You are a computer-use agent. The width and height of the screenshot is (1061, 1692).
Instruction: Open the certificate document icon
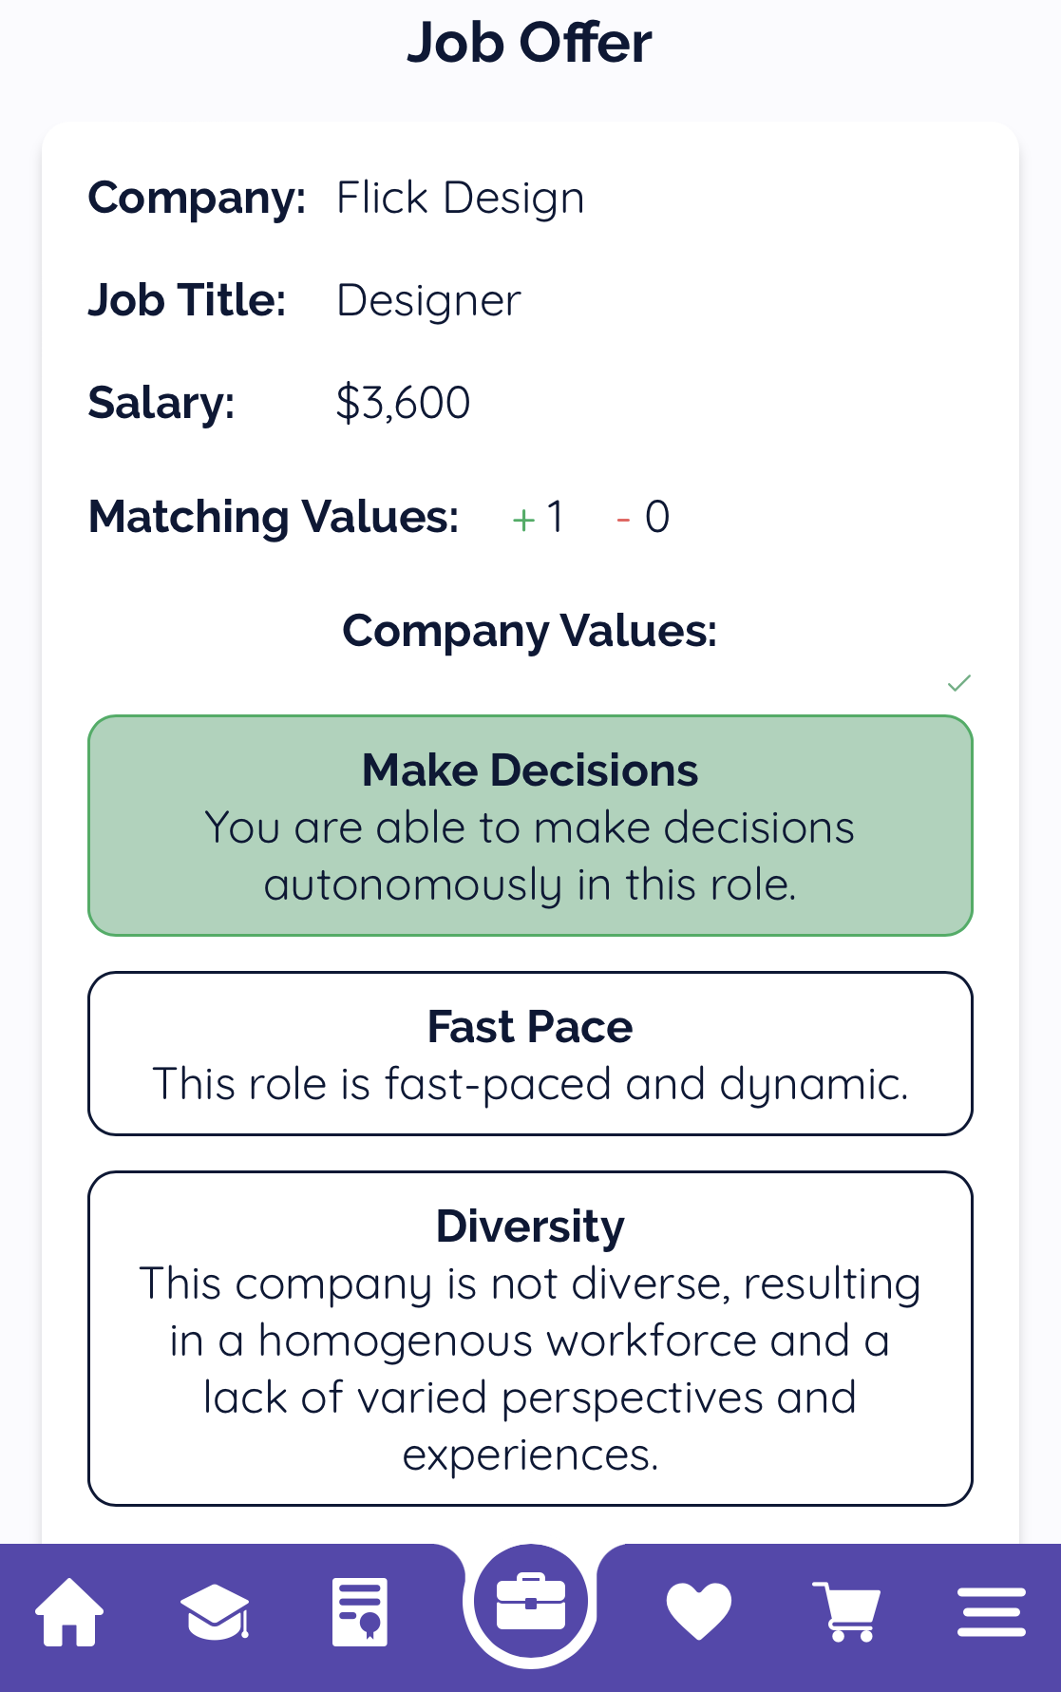click(360, 1611)
